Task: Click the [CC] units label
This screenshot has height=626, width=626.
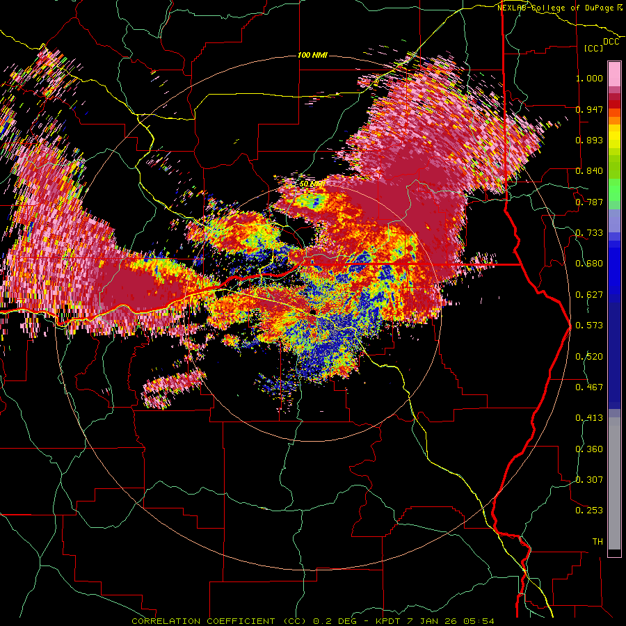Action: 594,48
